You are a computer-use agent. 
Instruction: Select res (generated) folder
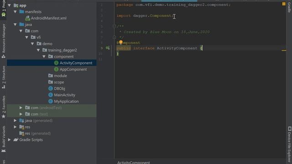pos(37,133)
